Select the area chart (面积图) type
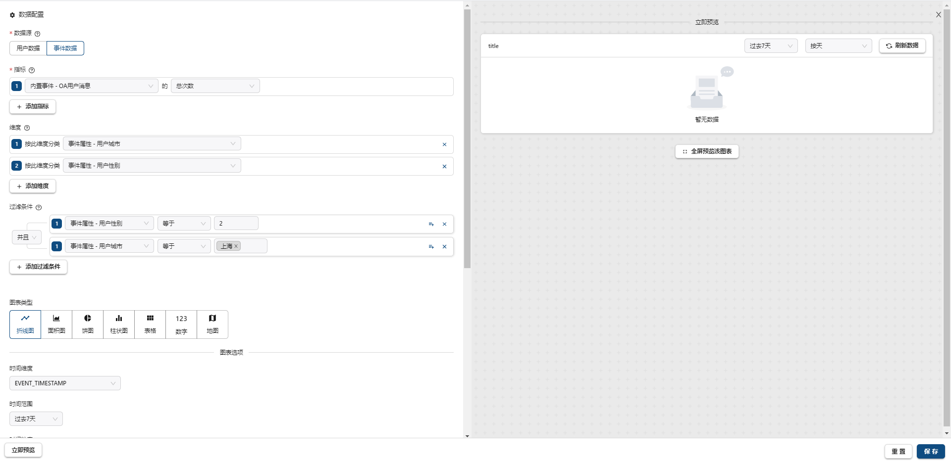 [56, 324]
